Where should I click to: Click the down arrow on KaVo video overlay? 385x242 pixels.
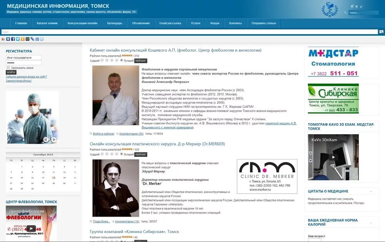coord(310,161)
